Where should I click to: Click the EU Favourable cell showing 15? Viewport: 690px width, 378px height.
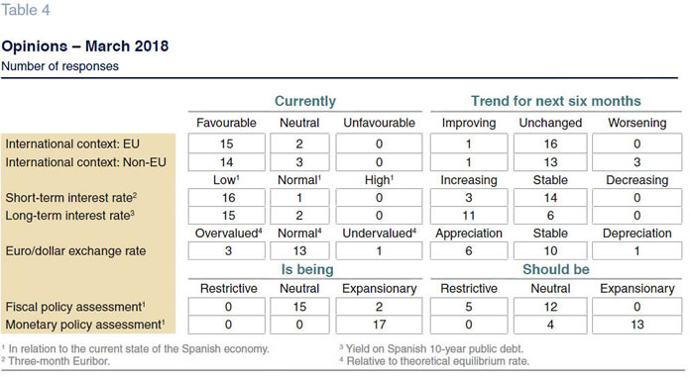point(227,143)
